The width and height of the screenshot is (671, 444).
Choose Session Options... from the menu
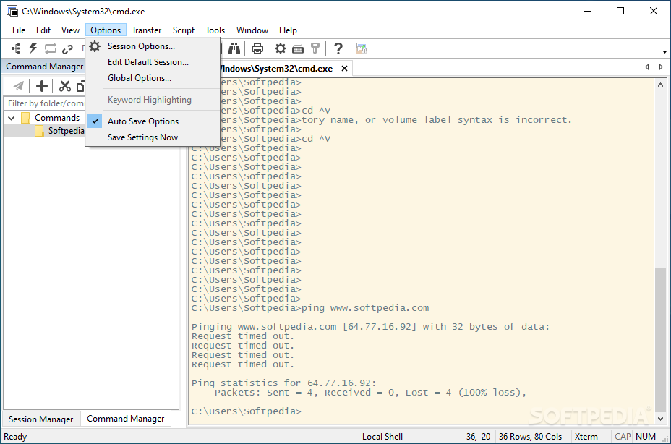(x=153, y=46)
